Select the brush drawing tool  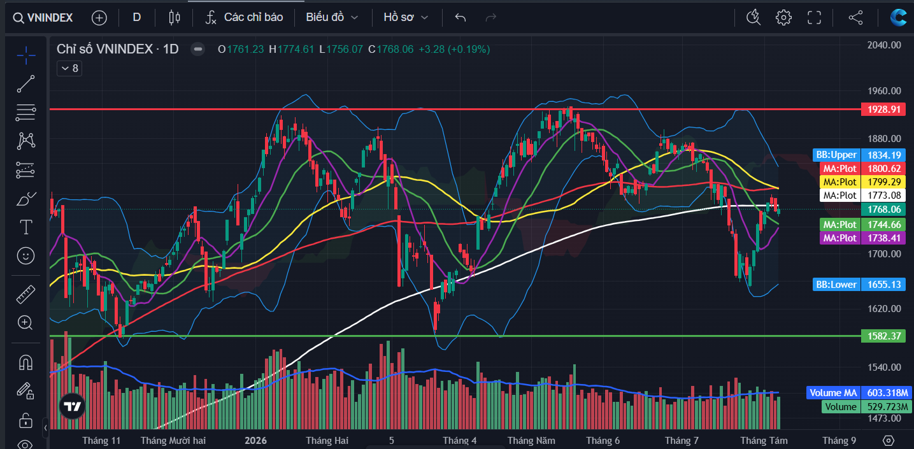pos(26,198)
